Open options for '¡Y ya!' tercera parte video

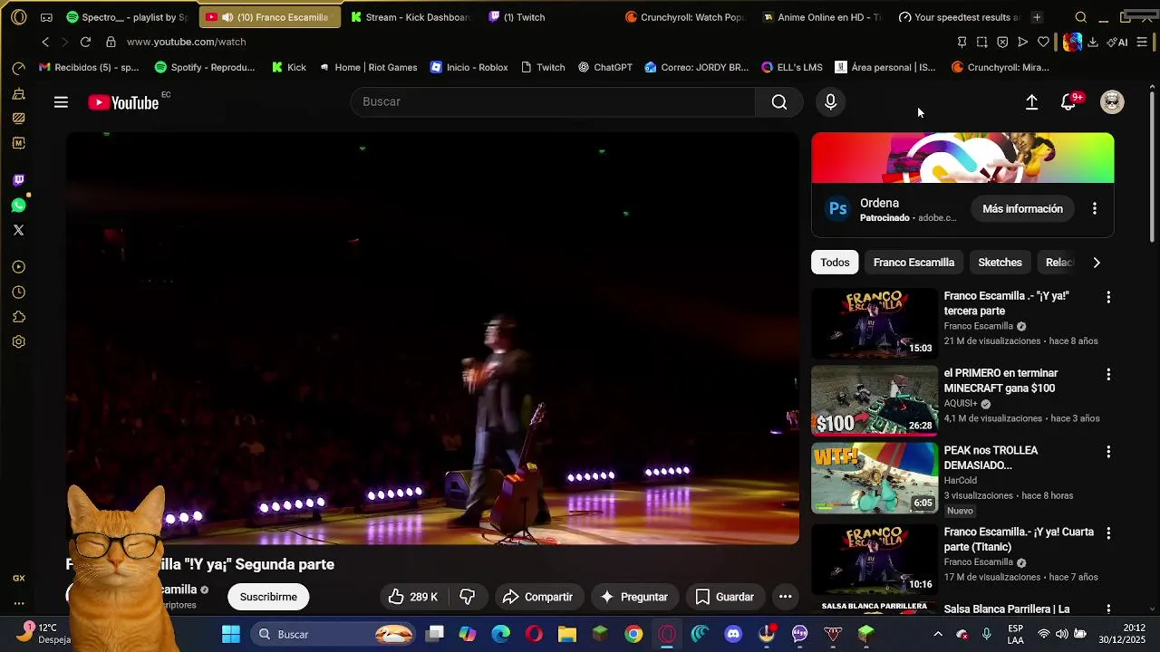(x=1107, y=297)
